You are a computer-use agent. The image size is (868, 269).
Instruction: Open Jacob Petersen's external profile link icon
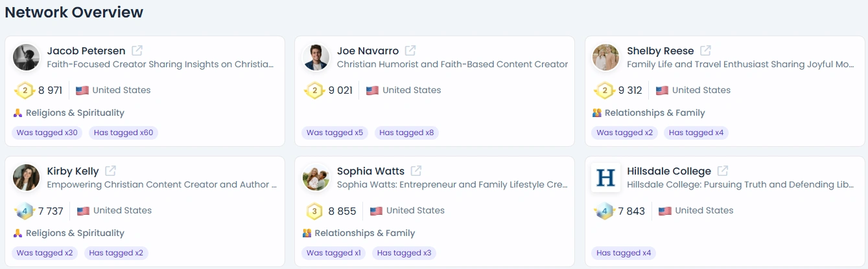click(x=137, y=50)
